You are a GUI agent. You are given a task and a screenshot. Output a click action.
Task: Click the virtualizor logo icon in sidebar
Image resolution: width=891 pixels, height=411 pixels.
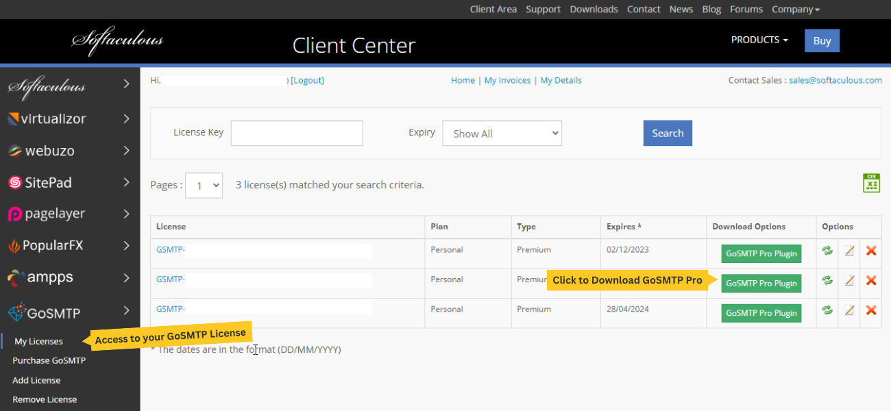click(x=13, y=119)
